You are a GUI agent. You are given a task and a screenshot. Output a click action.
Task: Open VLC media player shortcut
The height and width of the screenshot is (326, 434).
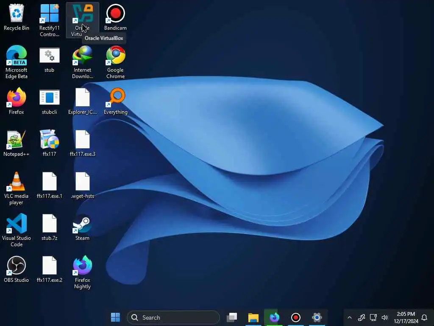(17, 188)
